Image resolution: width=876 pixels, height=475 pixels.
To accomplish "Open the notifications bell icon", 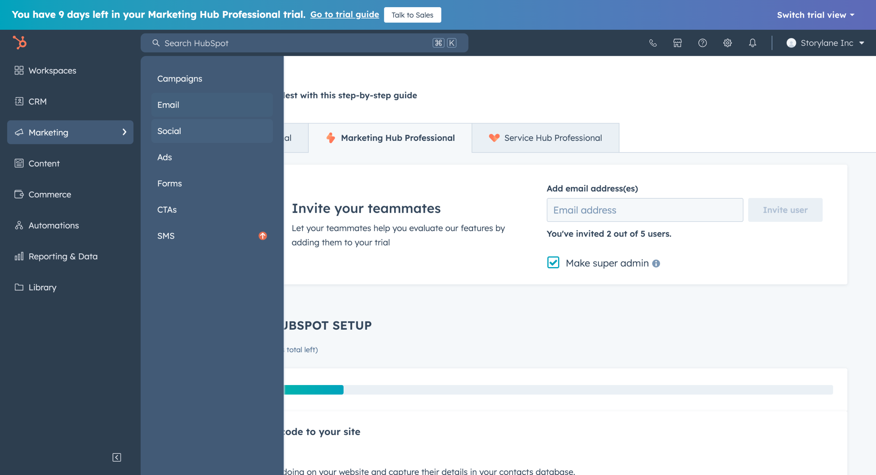I will click(x=752, y=43).
